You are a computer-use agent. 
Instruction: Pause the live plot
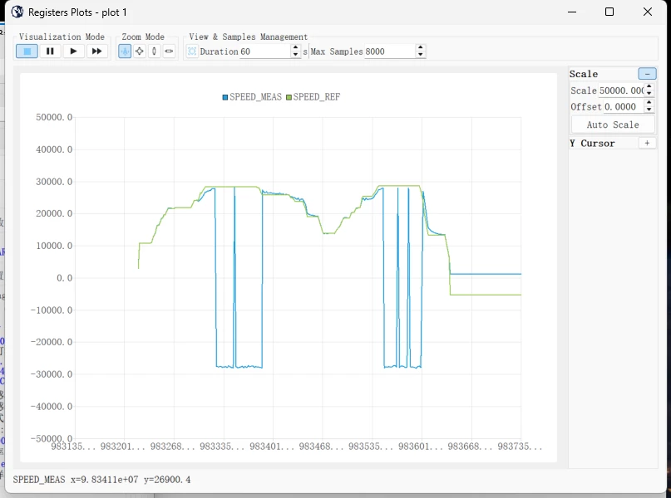[x=50, y=51]
